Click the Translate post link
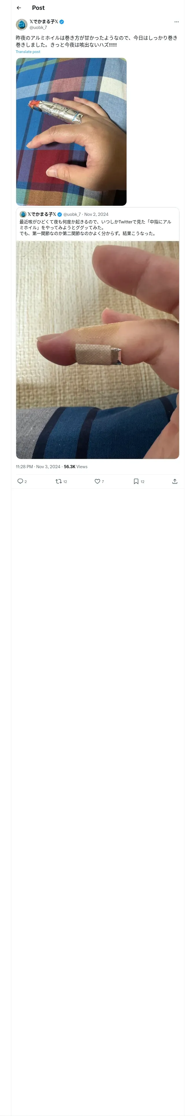 28,52
